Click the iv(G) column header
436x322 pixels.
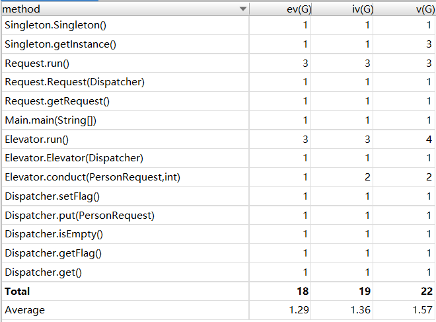342,9
